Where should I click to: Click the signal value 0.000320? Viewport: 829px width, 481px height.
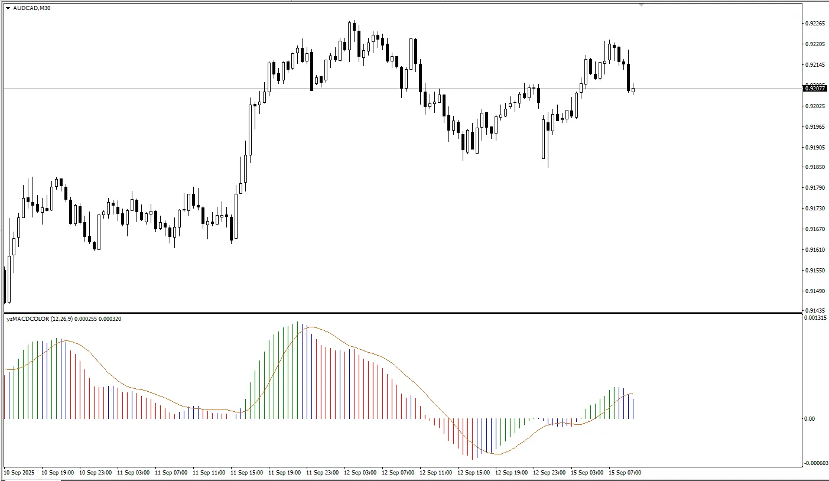click(110, 319)
